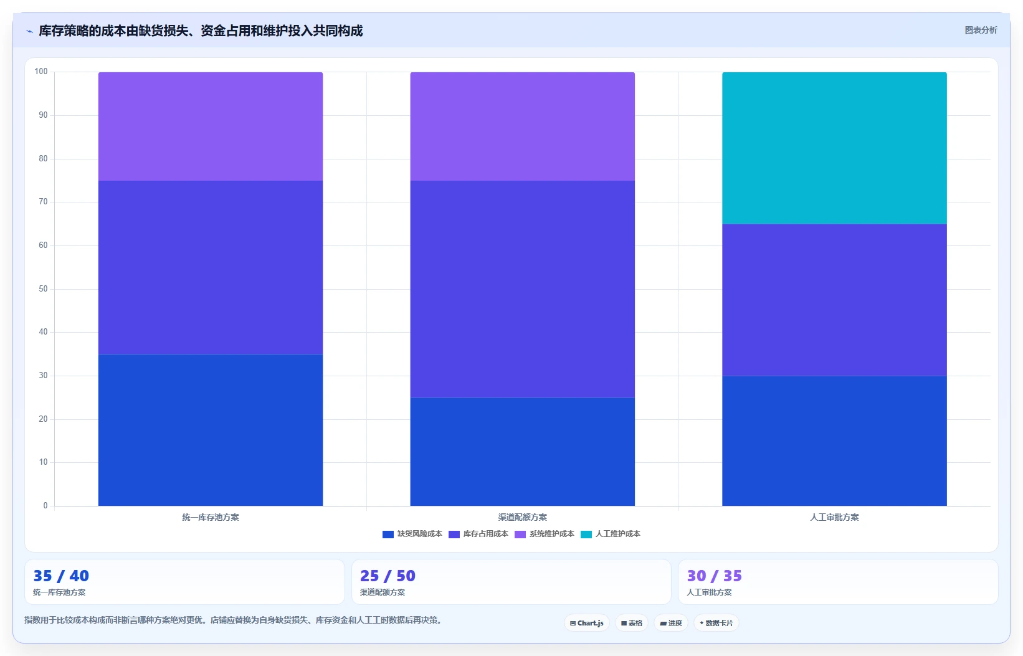
Task: Click the 30 / 35 card value
Action: point(714,576)
